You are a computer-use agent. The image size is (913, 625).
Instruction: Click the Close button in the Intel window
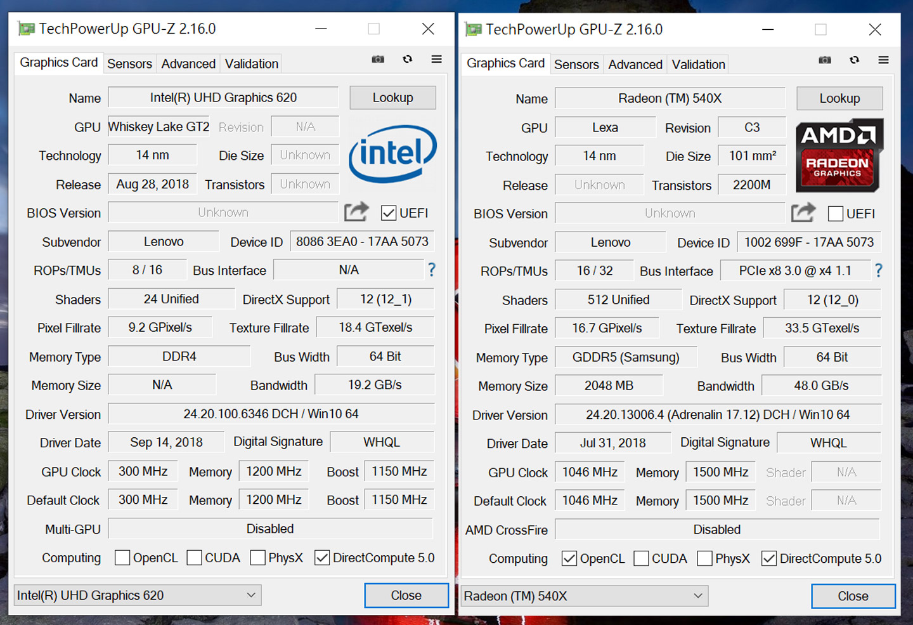pyautogui.click(x=406, y=595)
